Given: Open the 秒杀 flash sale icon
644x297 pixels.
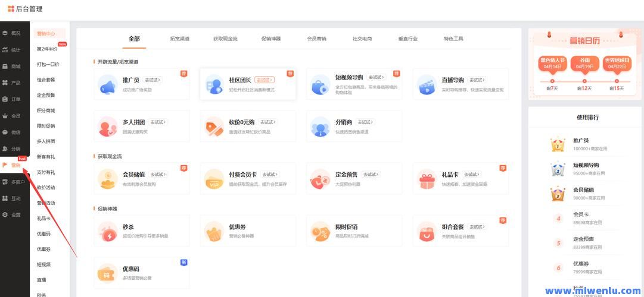Looking at the screenshot, I should (x=108, y=232).
